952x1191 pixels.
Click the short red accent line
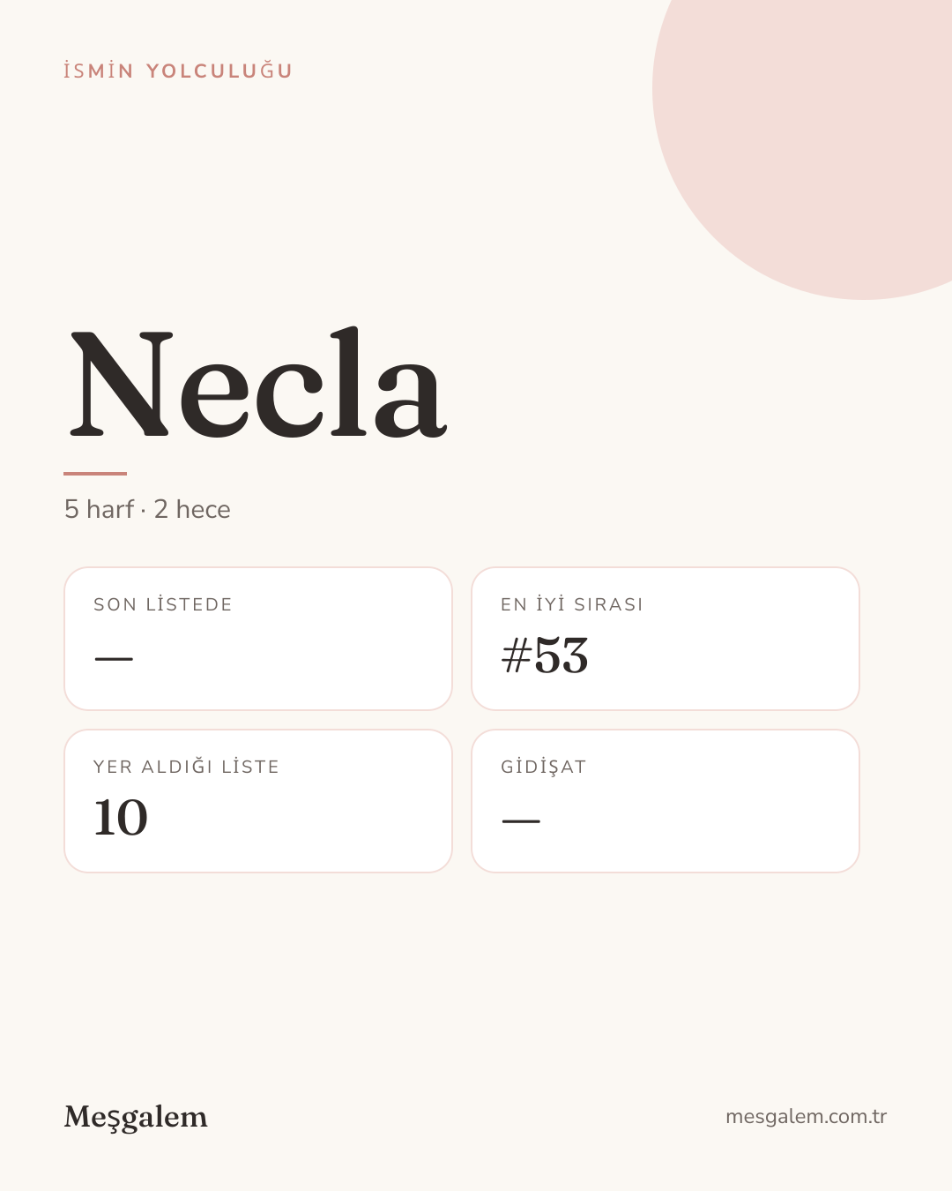point(95,474)
